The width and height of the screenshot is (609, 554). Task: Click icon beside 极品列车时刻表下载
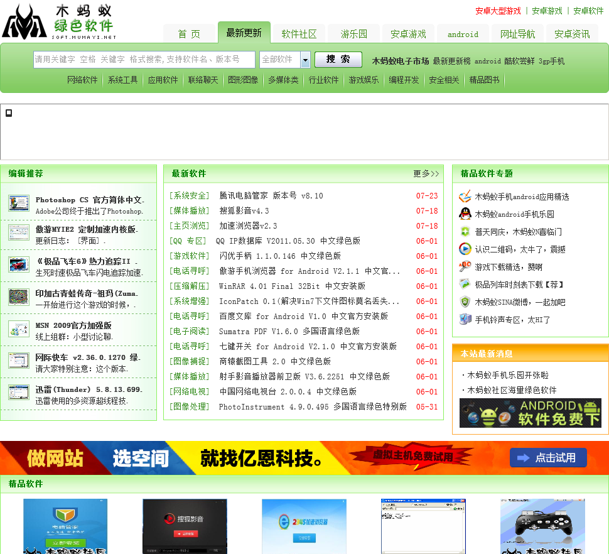465,284
